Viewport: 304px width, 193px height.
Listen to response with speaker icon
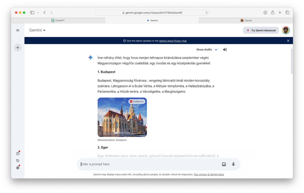pos(225,50)
